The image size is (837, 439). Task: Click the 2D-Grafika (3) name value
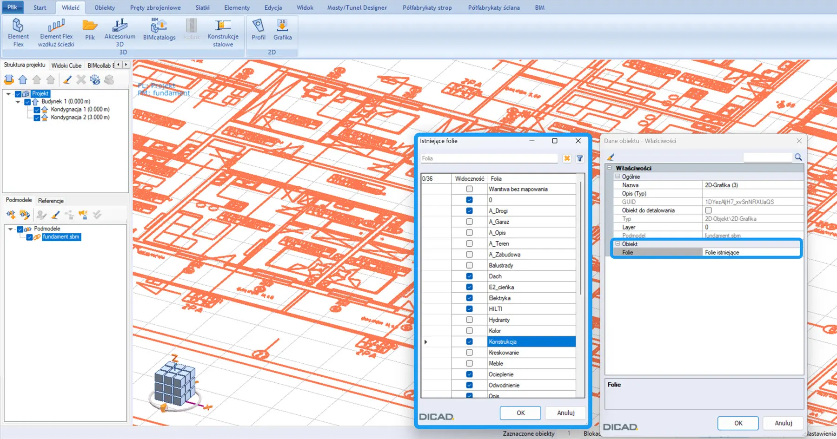point(752,185)
